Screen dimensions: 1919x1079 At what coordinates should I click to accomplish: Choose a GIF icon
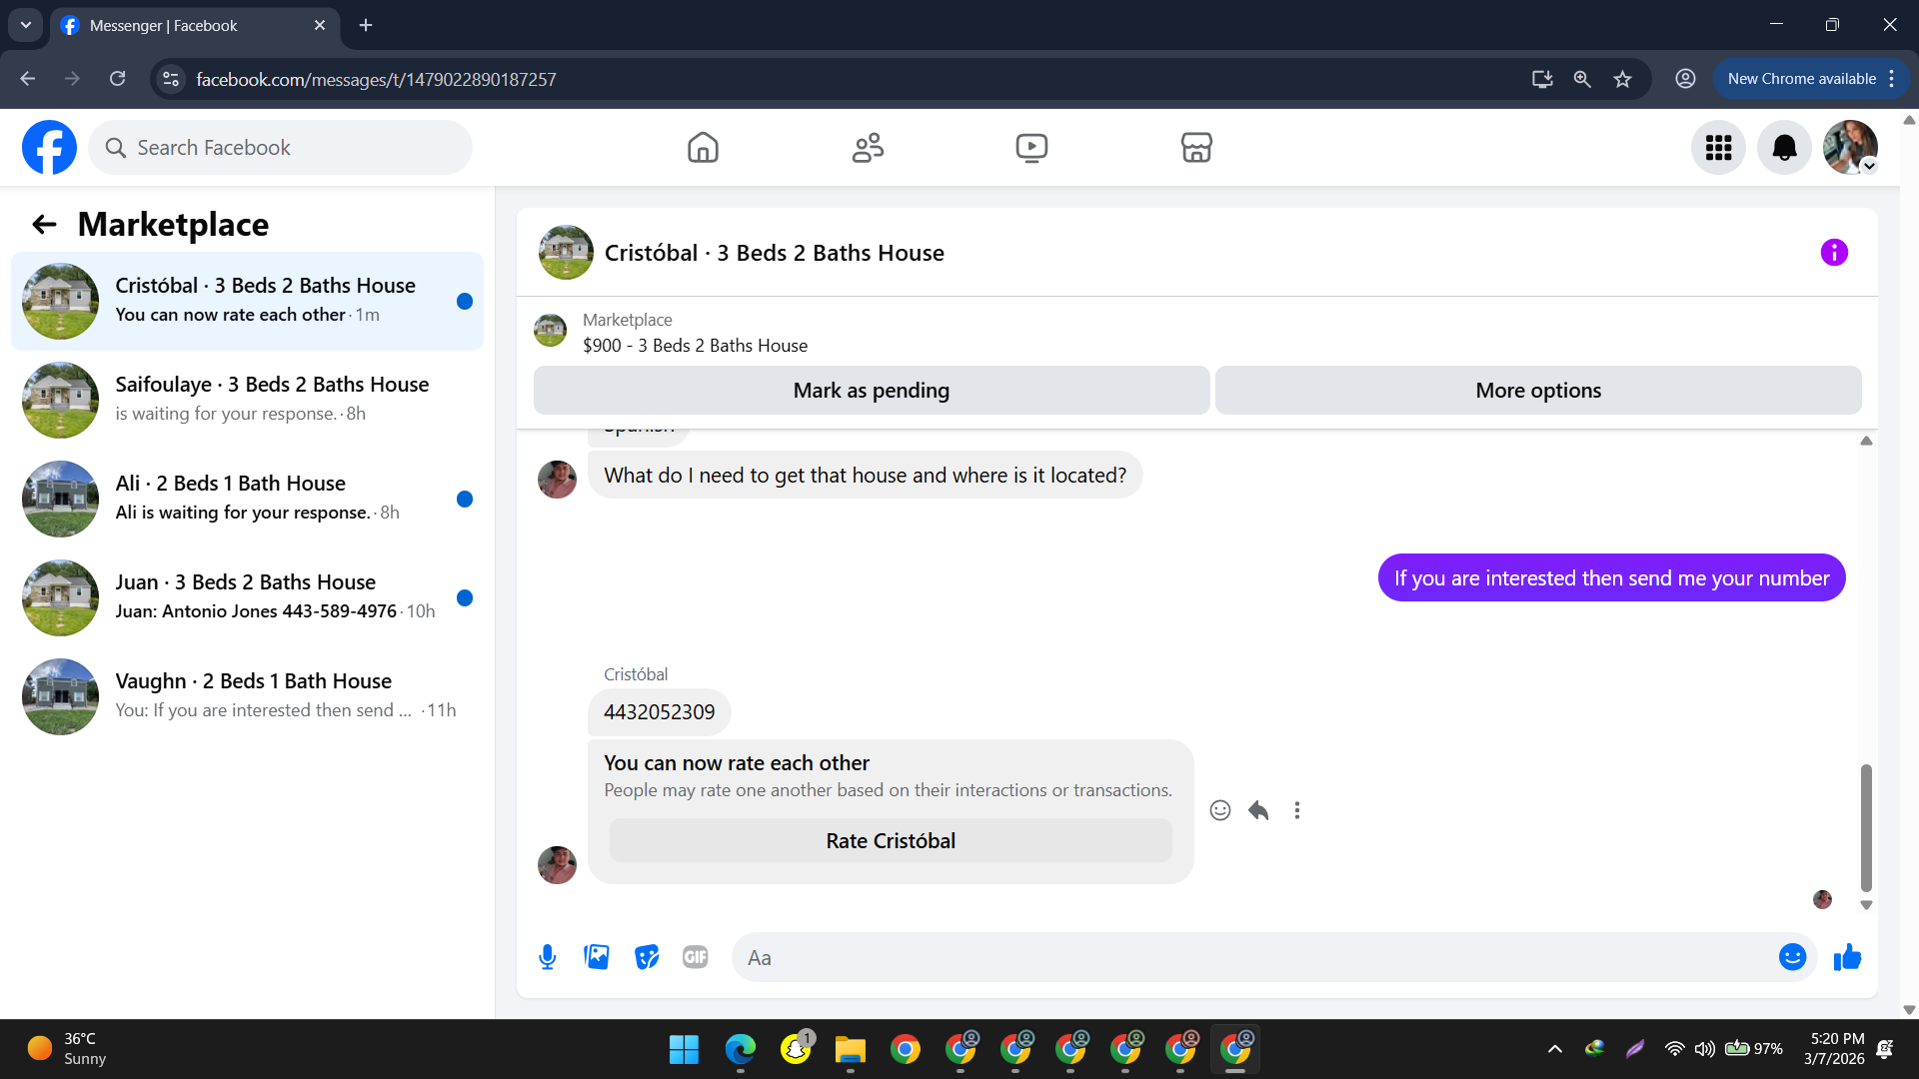(x=696, y=957)
